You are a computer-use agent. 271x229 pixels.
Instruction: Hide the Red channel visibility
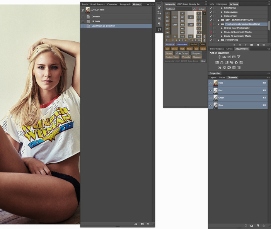[x=211, y=90]
